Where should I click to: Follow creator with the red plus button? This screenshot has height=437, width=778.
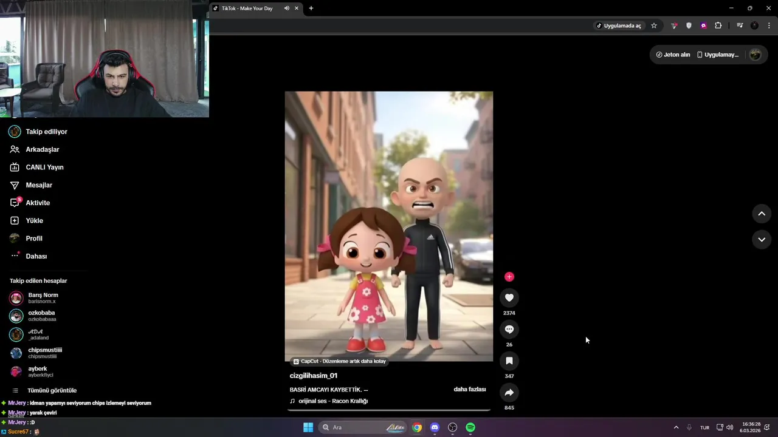[509, 277]
